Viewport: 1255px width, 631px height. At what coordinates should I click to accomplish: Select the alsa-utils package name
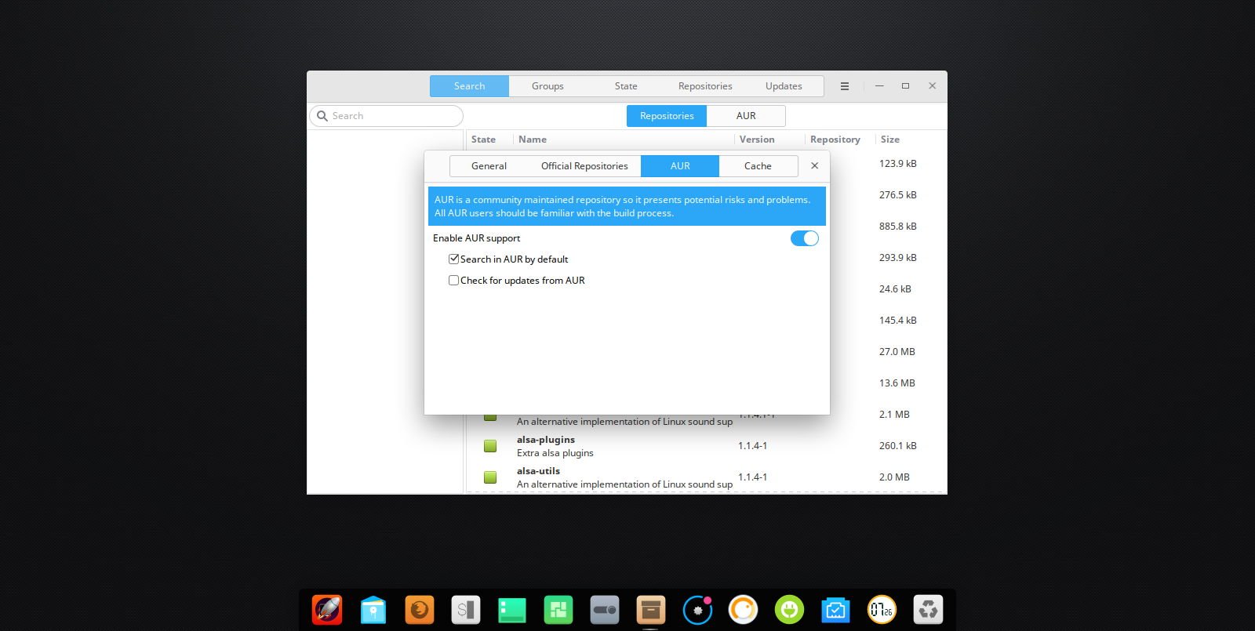click(538, 471)
